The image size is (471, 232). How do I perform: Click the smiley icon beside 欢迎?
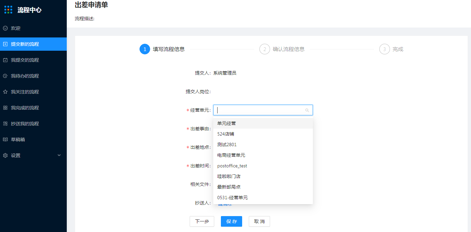[5, 28]
